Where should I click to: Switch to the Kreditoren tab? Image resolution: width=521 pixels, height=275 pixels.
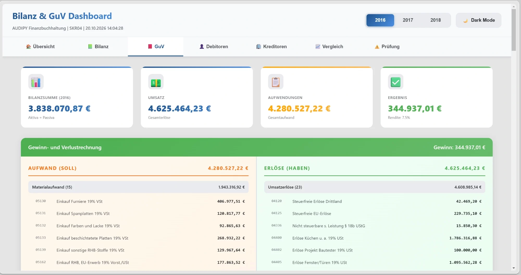271,47
